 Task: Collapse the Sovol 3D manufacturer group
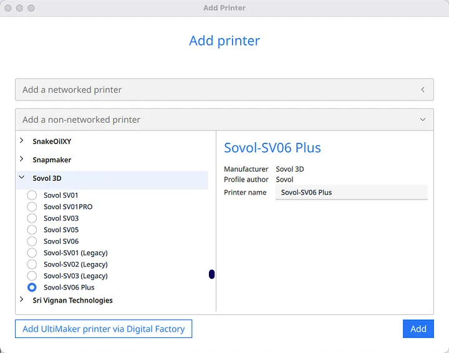[x=21, y=178]
